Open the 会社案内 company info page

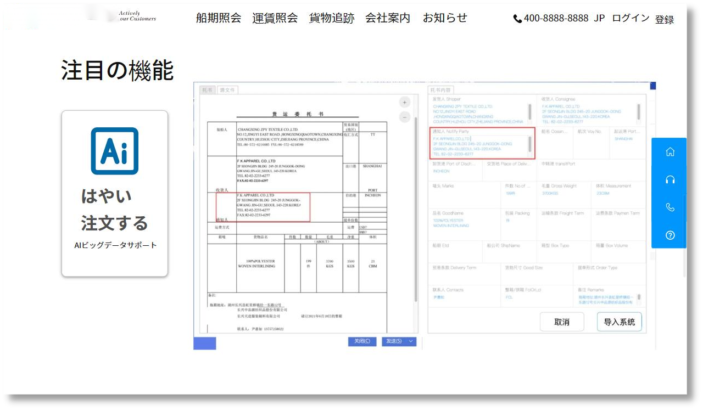coord(388,18)
